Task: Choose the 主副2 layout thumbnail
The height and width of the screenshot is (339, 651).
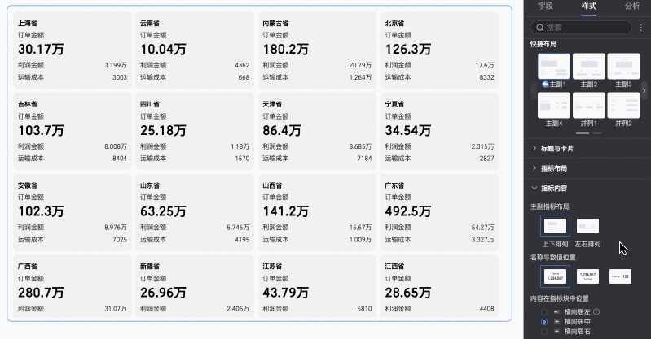Action: (x=589, y=67)
